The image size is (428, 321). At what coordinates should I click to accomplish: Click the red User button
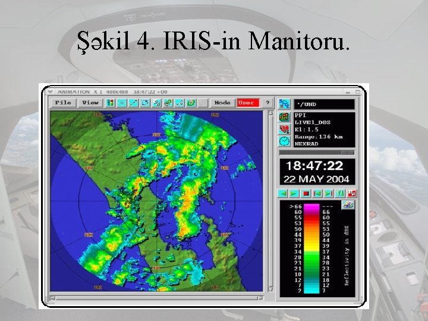tap(248, 103)
